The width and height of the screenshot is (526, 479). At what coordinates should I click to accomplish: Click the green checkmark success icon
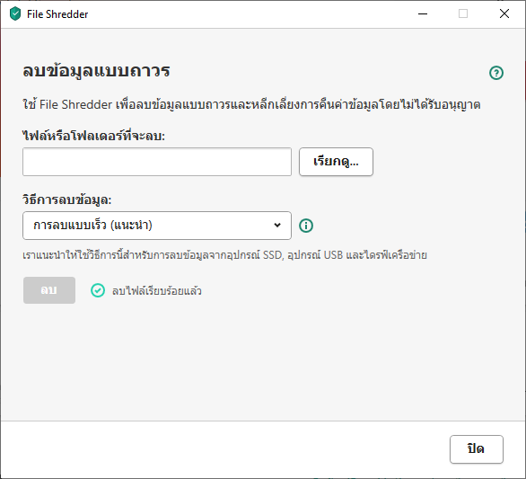point(98,290)
